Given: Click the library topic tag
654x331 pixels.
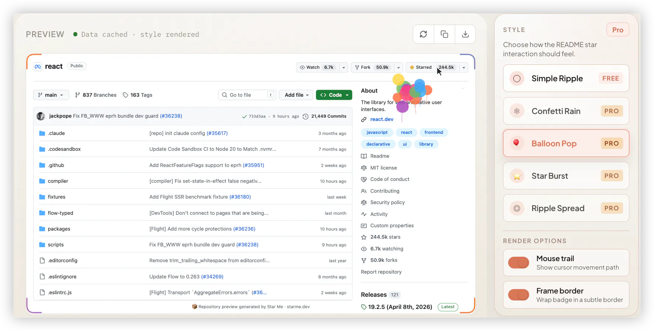Looking at the screenshot, I should tap(426, 144).
